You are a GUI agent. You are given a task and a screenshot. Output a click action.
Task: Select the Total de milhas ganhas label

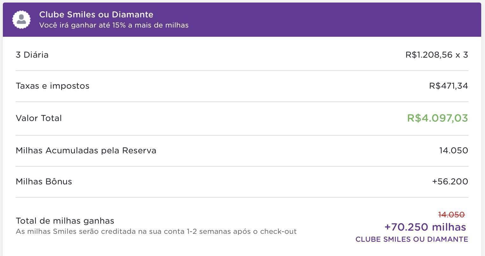(x=65, y=221)
